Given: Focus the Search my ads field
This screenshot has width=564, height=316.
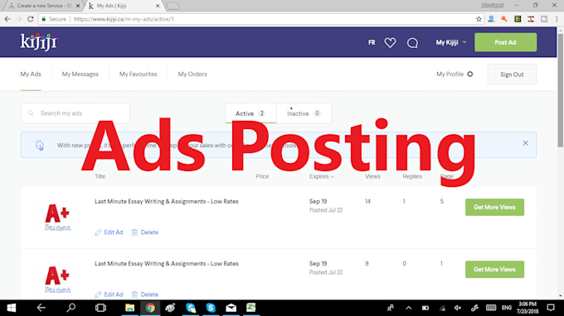Looking at the screenshot, I should click(75, 113).
